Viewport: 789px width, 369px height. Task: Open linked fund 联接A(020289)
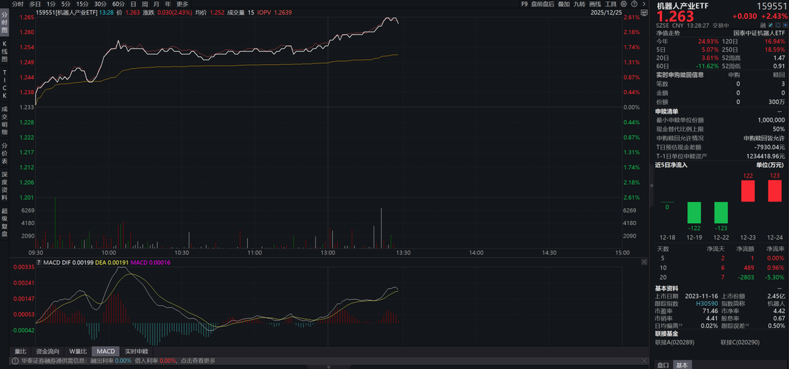pos(674,342)
